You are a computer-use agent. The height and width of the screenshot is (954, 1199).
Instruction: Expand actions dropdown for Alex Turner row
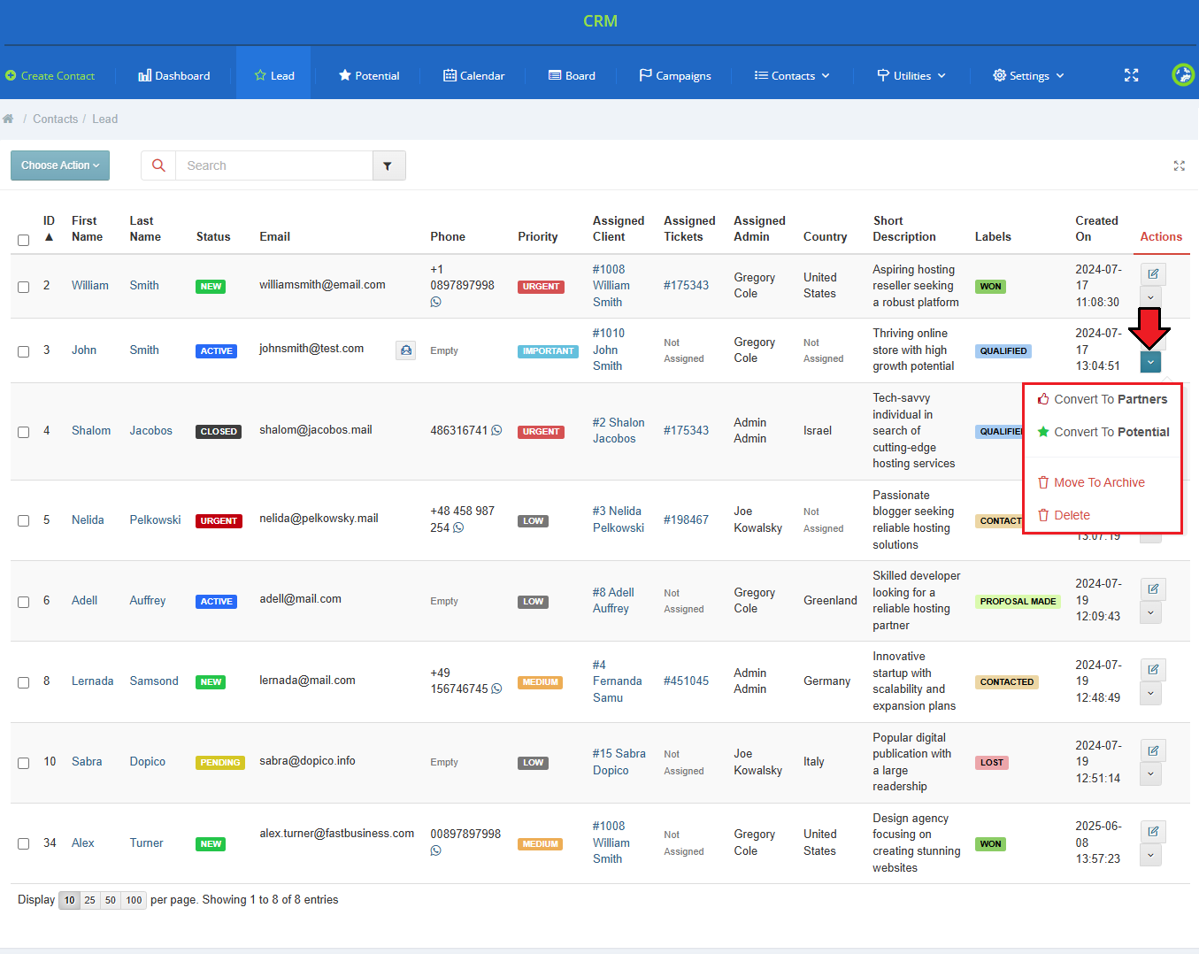[1150, 855]
